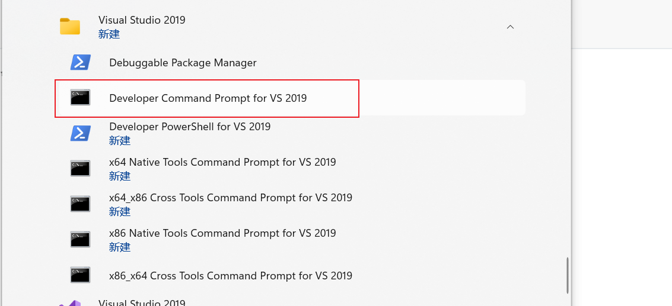The width and height of the screenshot is (672, 306).
Task: Click the x86 Native Tools console icon
Action: click(80, 240)
